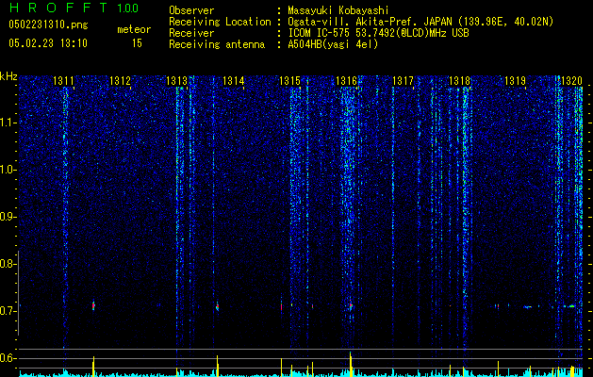Click the 1319 time marker
This screenshot has height=377, width=593.
(x=516, y=80)
